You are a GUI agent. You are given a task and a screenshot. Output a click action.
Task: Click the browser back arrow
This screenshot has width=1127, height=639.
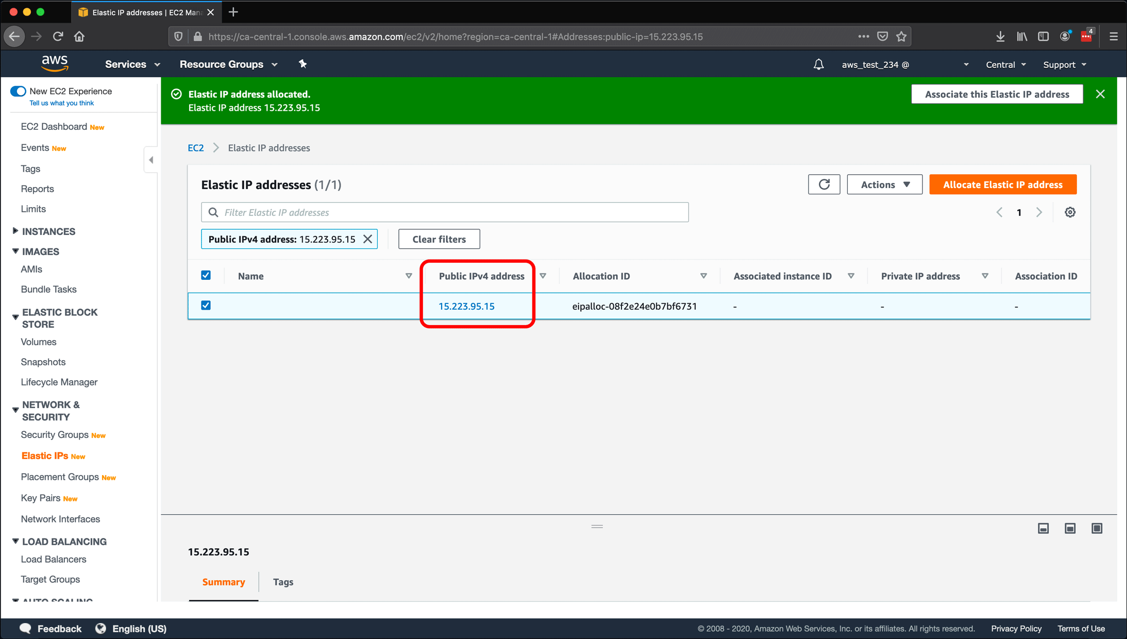click(x=14, y=37)
